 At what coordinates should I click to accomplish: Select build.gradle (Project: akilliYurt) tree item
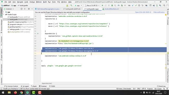19,17
